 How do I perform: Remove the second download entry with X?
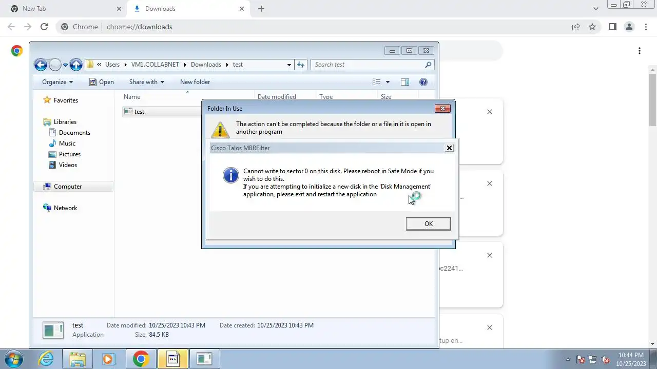tap(490, 183)
